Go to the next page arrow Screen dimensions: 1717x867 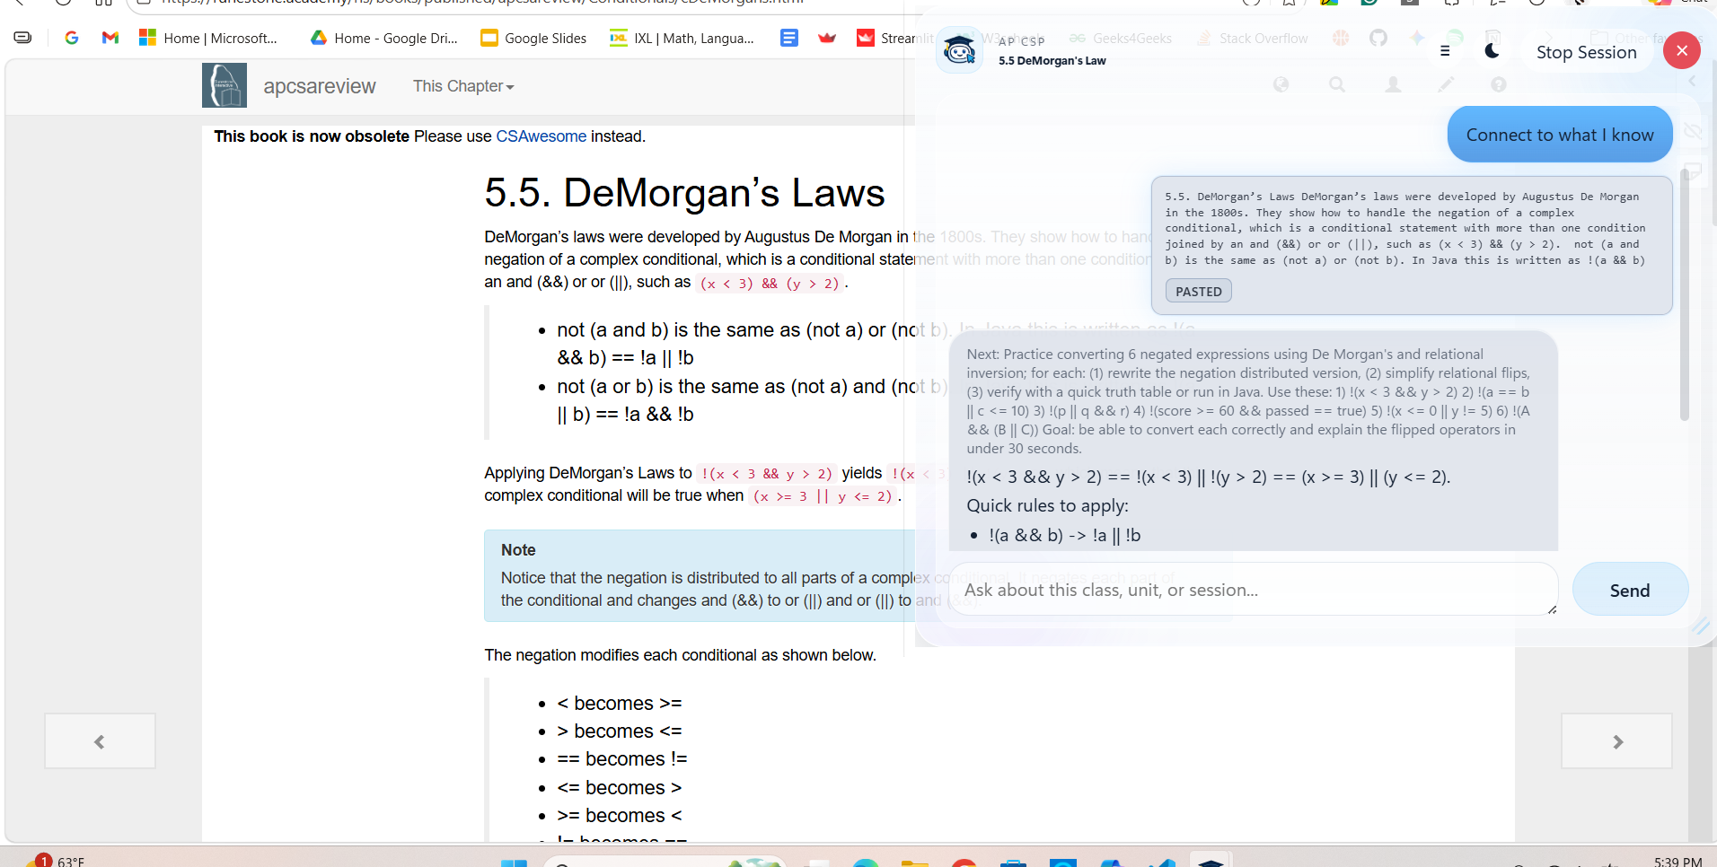1616,741
